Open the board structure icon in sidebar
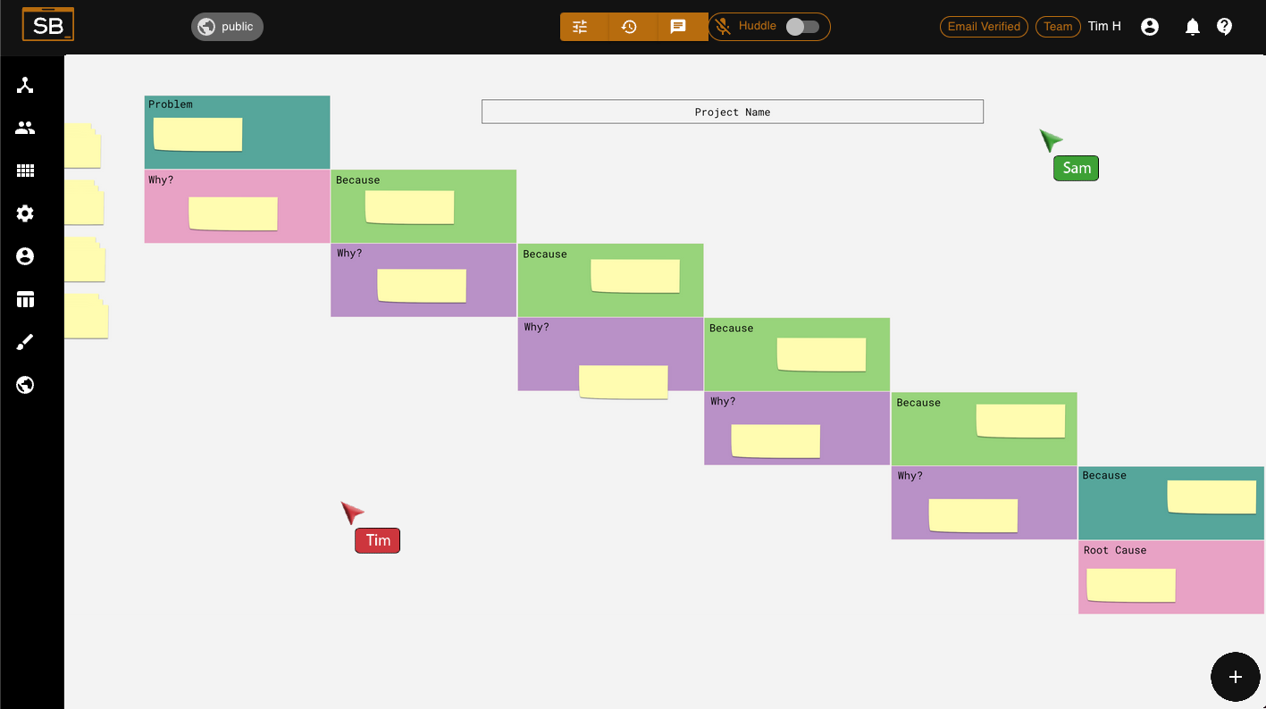 pyautogui.click(x=25, y=86)
